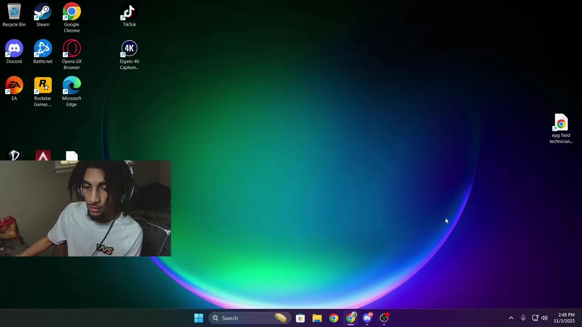
Task: Open the Elgato 4K Capture shortcut
Action: point(129,55)
